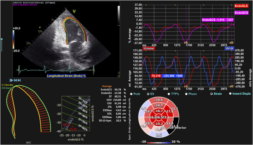Select the ES radio option
The width and height of the screenshot is (253, 145).
tap(148, 94)
